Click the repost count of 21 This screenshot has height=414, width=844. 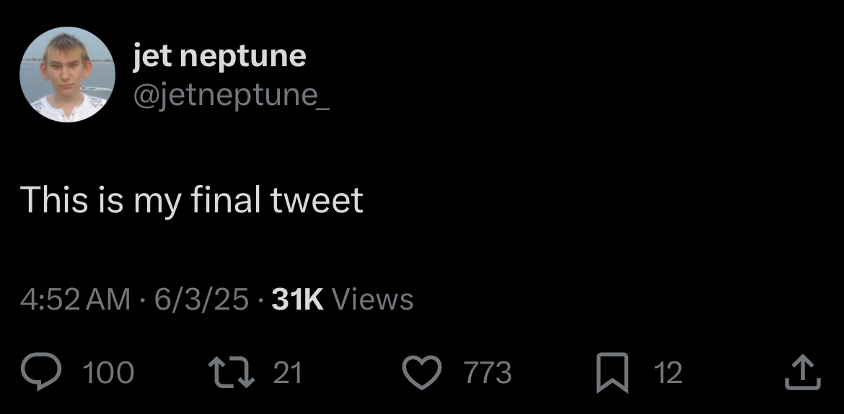tap(289, 373)
